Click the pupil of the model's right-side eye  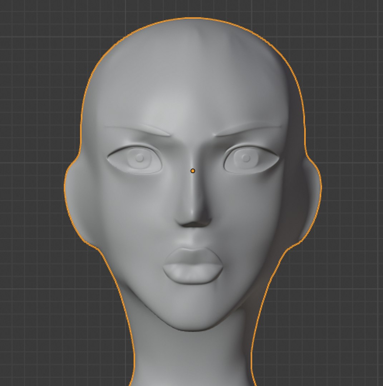tap(246, 158)
